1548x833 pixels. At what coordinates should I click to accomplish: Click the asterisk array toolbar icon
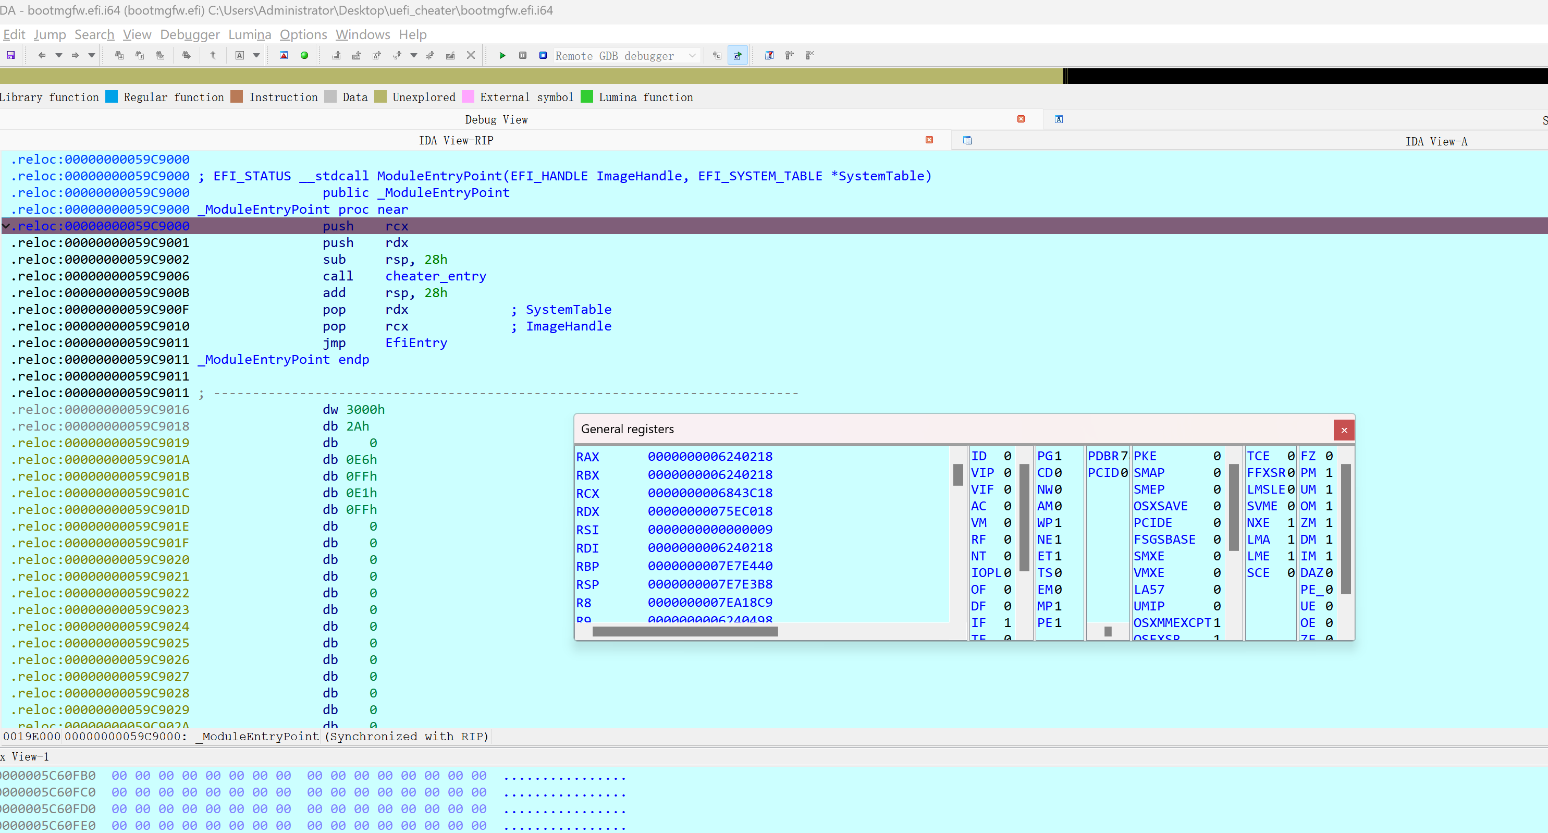point(431,55)
